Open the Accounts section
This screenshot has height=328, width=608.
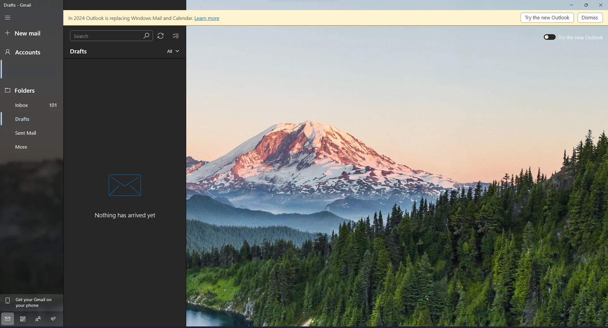(27, 53)
